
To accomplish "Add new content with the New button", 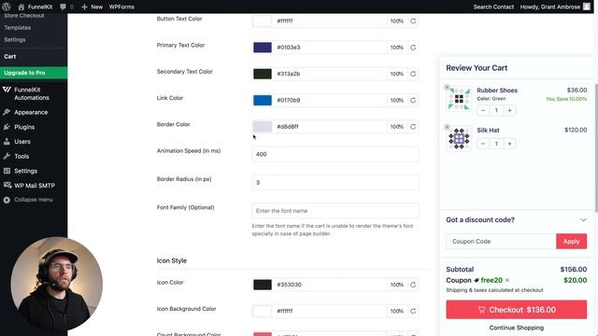I will 92,7.
